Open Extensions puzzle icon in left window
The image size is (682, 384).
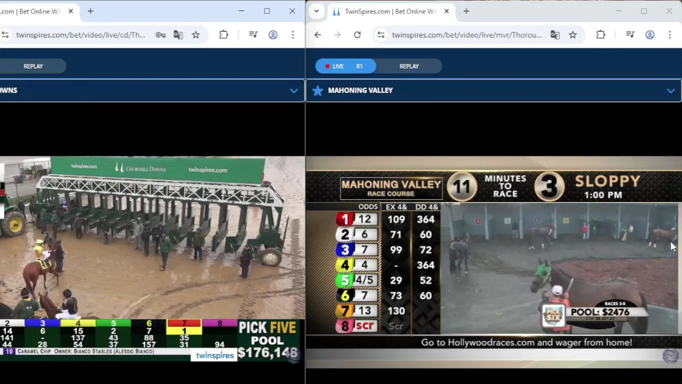224,35
